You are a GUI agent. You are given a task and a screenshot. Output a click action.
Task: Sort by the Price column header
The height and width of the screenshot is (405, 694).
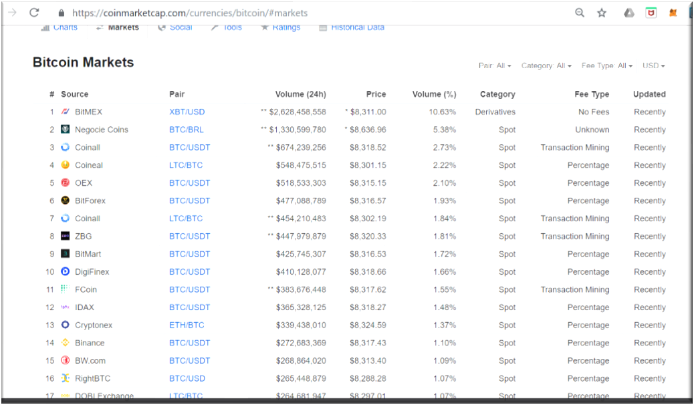[376, 94]
